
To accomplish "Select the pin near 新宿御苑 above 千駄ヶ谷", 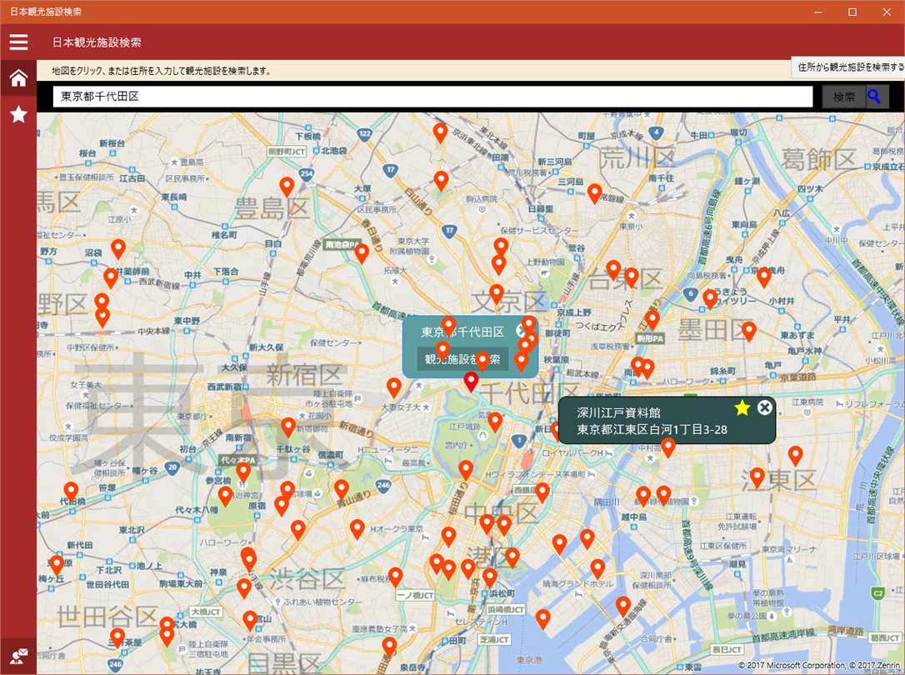I will pos(288,427).
